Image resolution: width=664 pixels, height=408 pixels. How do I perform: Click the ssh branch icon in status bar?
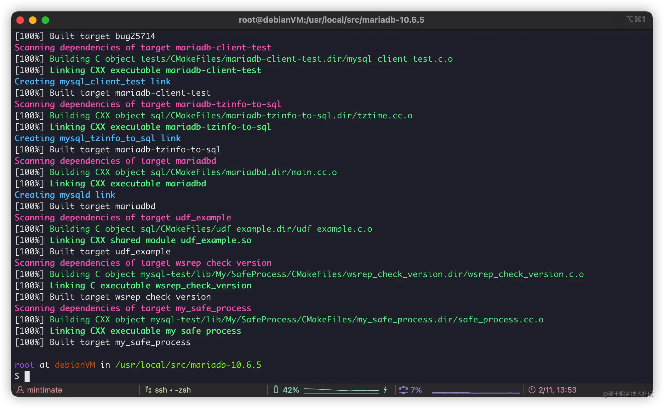pos(148,390)
